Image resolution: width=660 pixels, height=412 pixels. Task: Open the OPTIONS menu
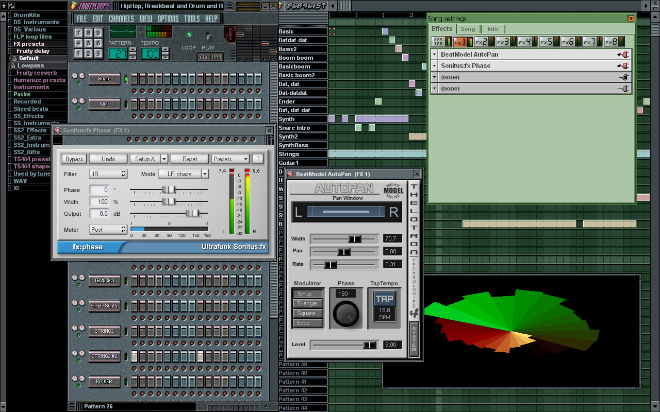pyautogui.click(x=168, y=19)
